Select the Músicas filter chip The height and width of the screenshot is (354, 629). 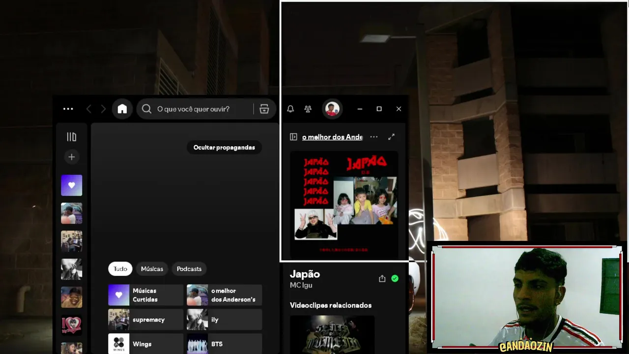pos(152,269)
